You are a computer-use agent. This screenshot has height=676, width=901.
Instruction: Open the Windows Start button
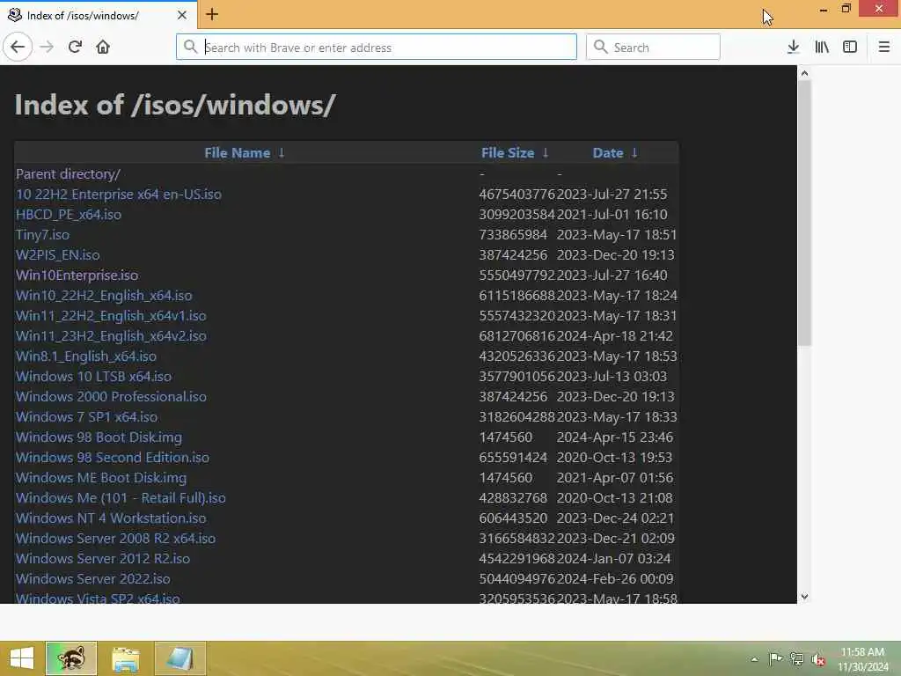click(22, 658)
